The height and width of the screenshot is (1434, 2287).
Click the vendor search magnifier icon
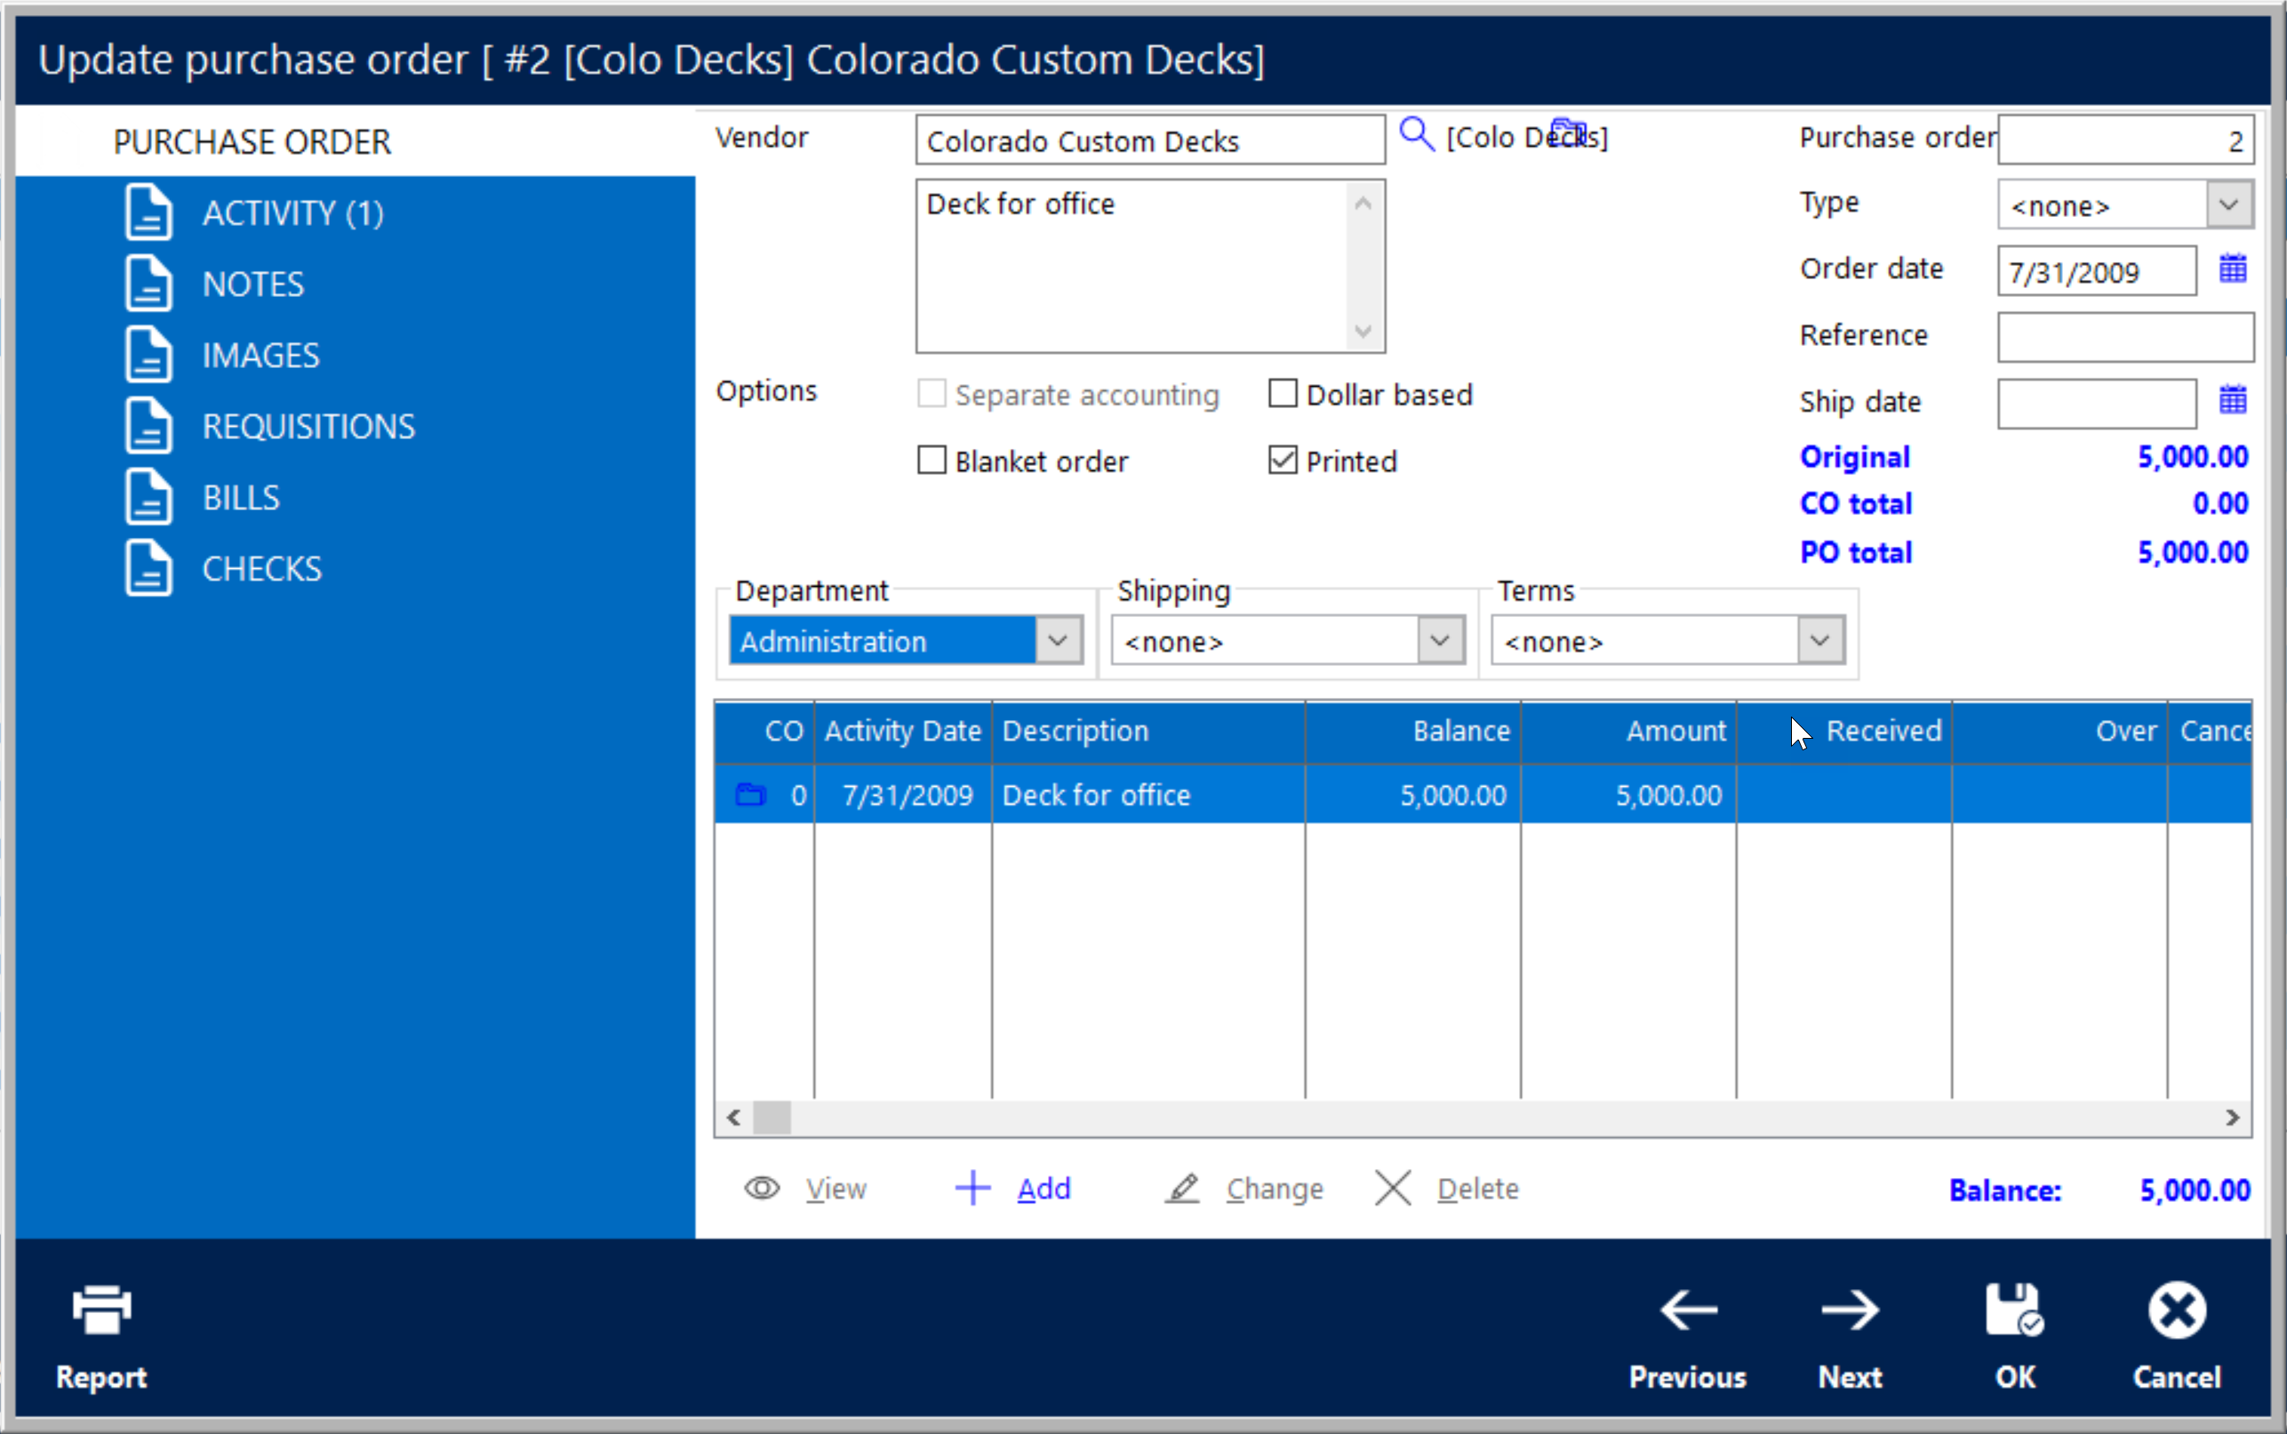1416,134
